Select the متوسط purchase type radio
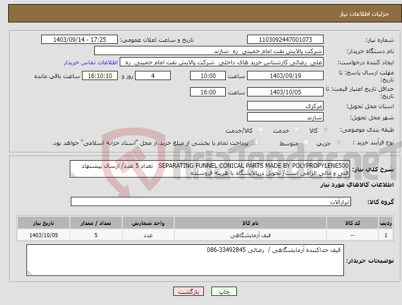The height and width of the screenshot is (305, 402). [306, 142]
